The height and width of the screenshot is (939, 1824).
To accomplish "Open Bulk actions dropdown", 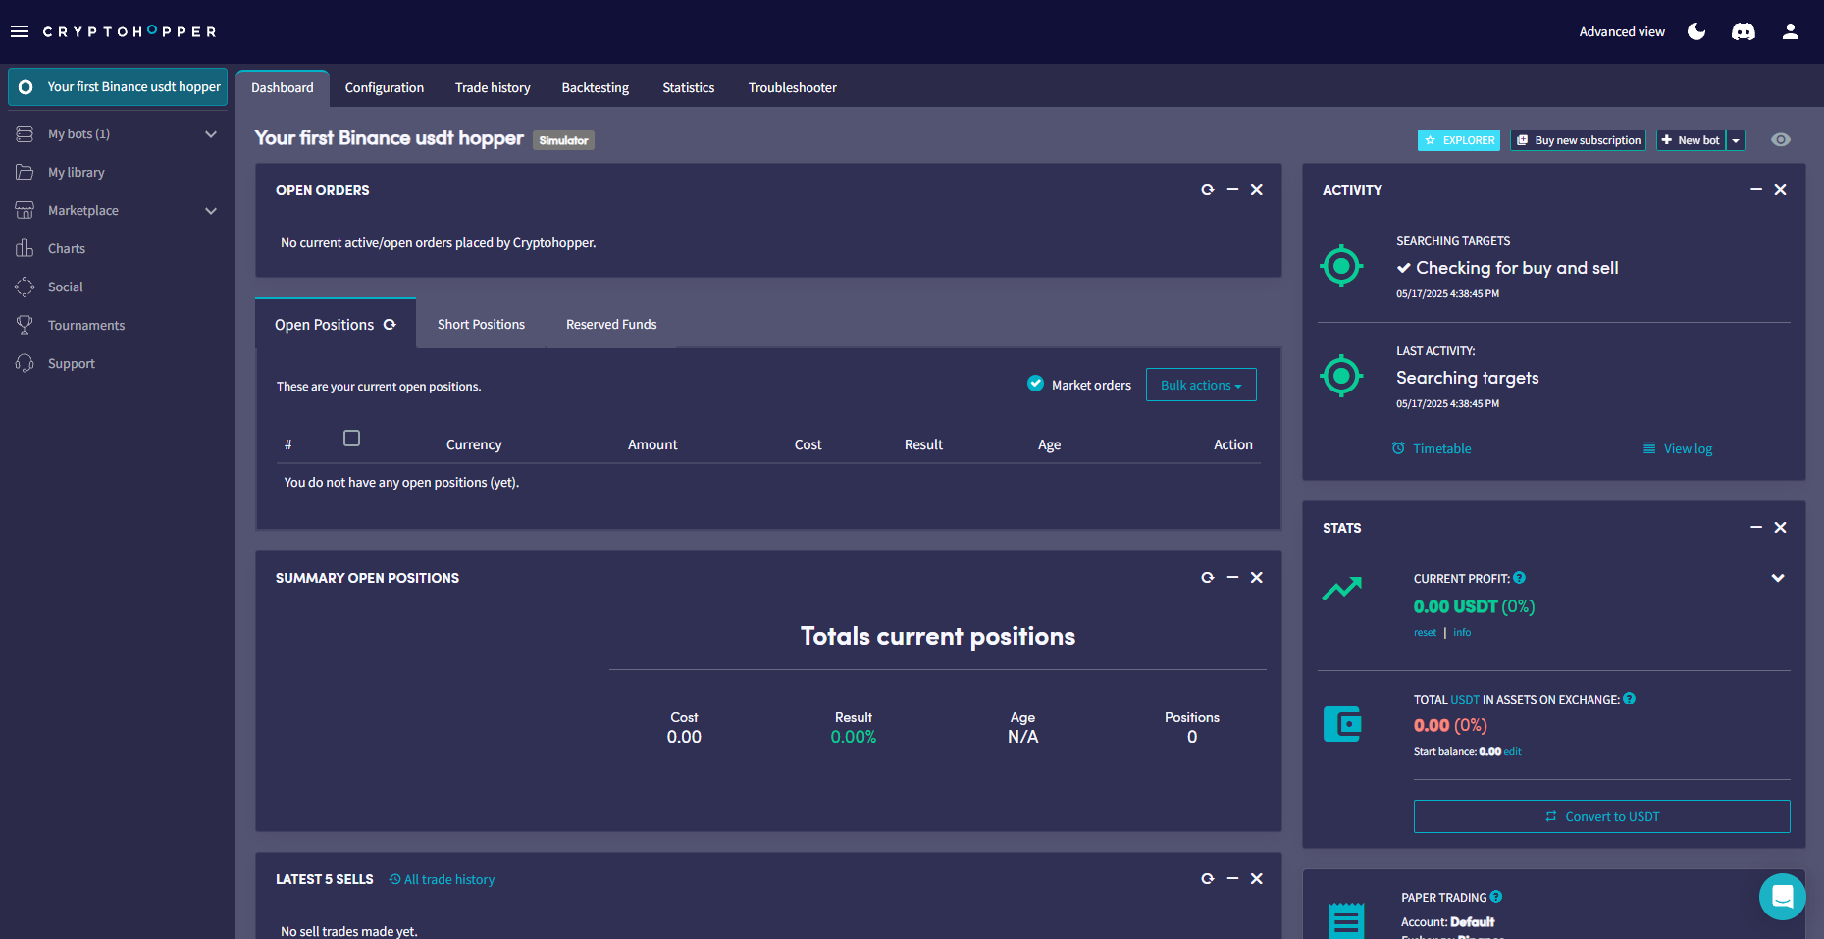I will (x=1201, y=385).
